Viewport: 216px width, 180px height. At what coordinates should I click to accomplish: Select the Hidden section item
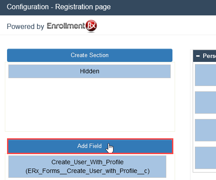(x=89, y=71)
